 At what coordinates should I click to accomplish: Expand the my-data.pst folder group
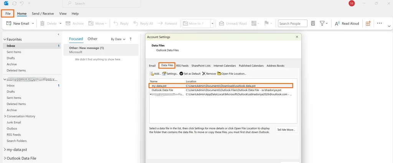click(x=5, y=150)
